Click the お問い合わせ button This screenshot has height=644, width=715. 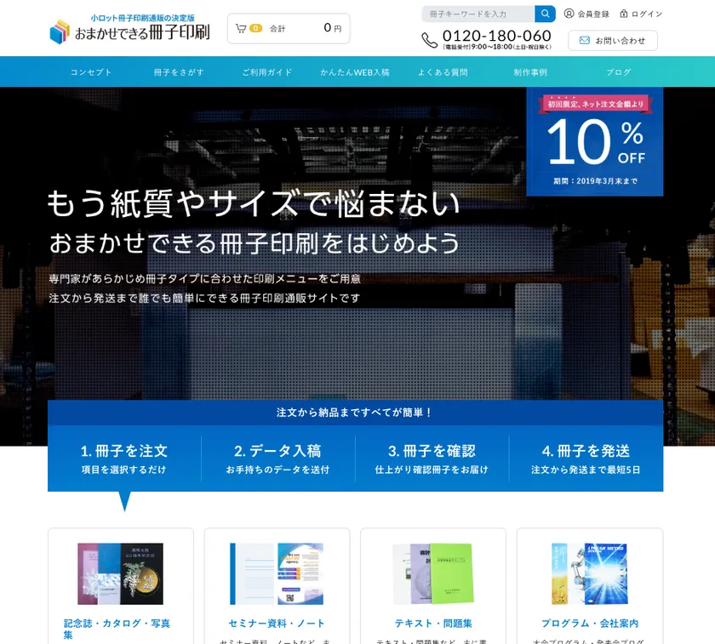[x=612, y=41]
